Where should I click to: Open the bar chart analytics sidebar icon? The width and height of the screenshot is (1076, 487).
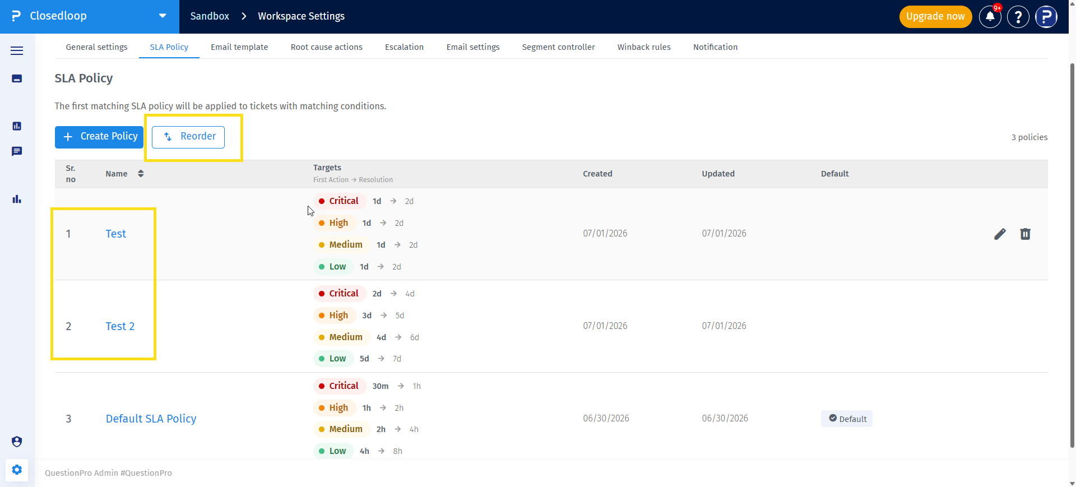(17, 199)
